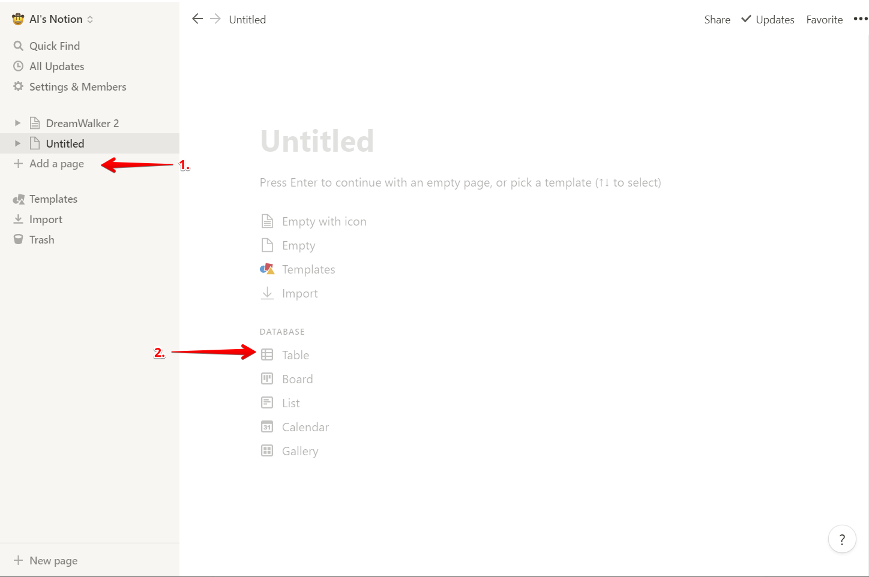869x577 pixels.
Task: Click the Untitled page title field
Action: (x=317, y=141)
